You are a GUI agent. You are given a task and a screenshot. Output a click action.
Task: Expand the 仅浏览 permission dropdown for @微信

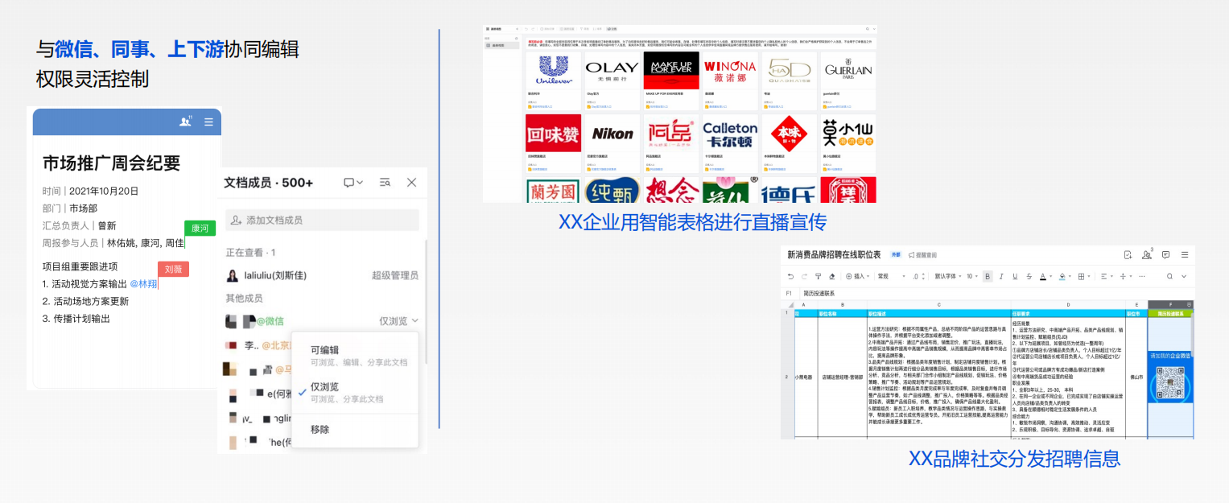(x=399, y=321)
